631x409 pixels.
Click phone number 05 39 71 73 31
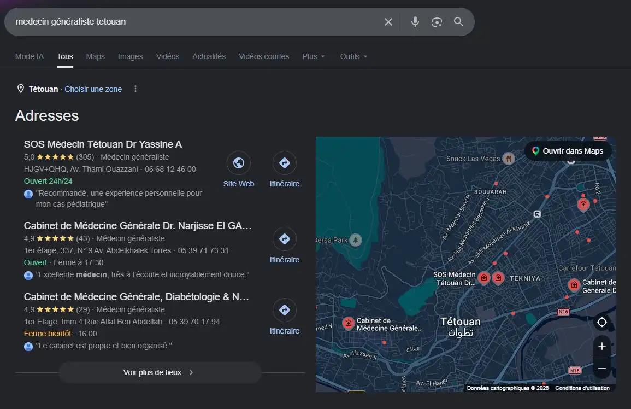point(203,250)
